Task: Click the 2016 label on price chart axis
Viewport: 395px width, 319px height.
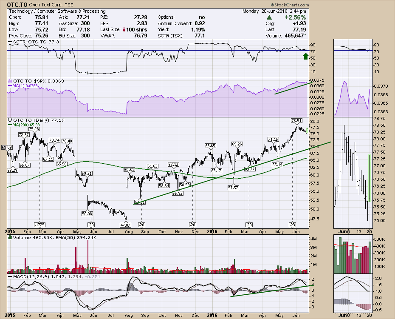Action: tap(212, 231)
